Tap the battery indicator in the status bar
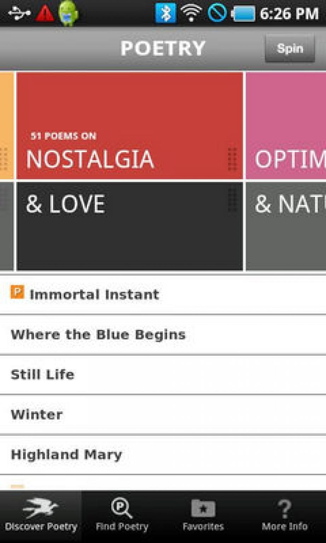 240,13
